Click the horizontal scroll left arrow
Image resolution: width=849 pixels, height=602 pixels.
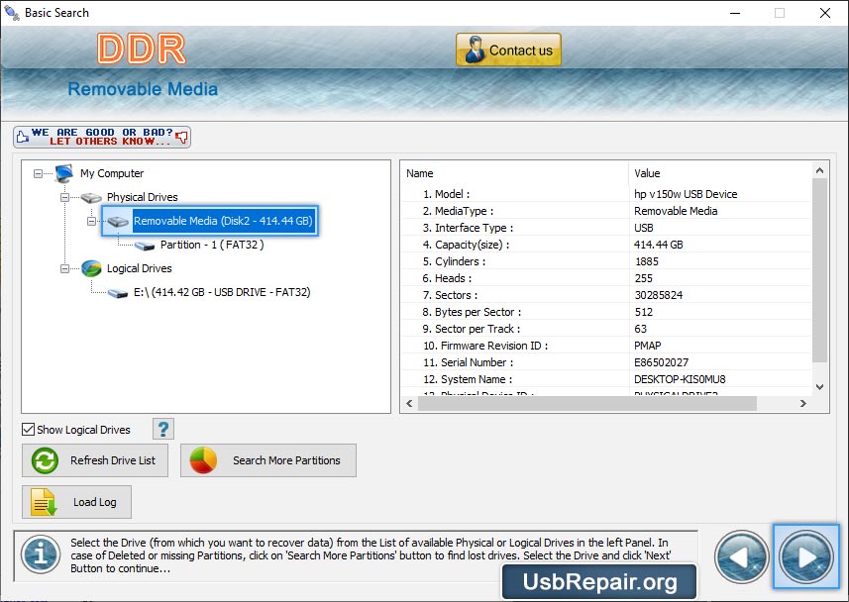[x=409, y=403]
